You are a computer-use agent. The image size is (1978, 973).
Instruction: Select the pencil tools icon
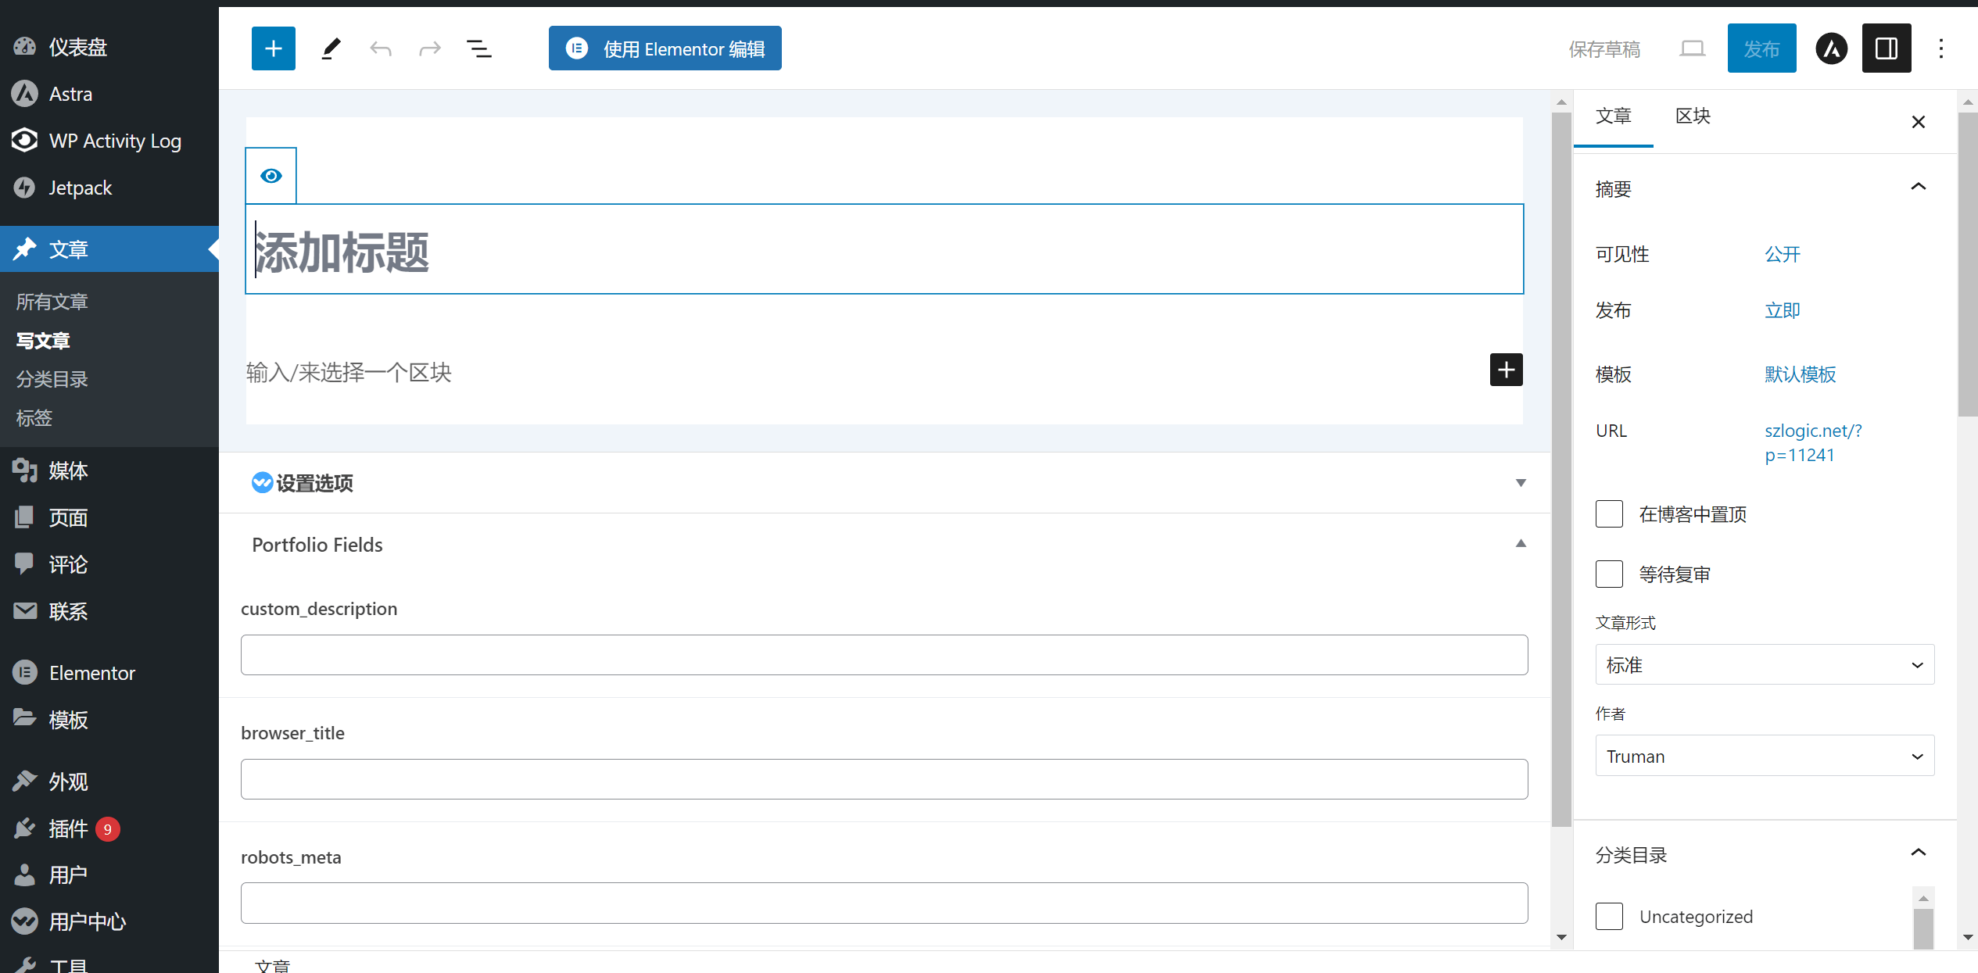pyautogui.click(x=331, y=48)
